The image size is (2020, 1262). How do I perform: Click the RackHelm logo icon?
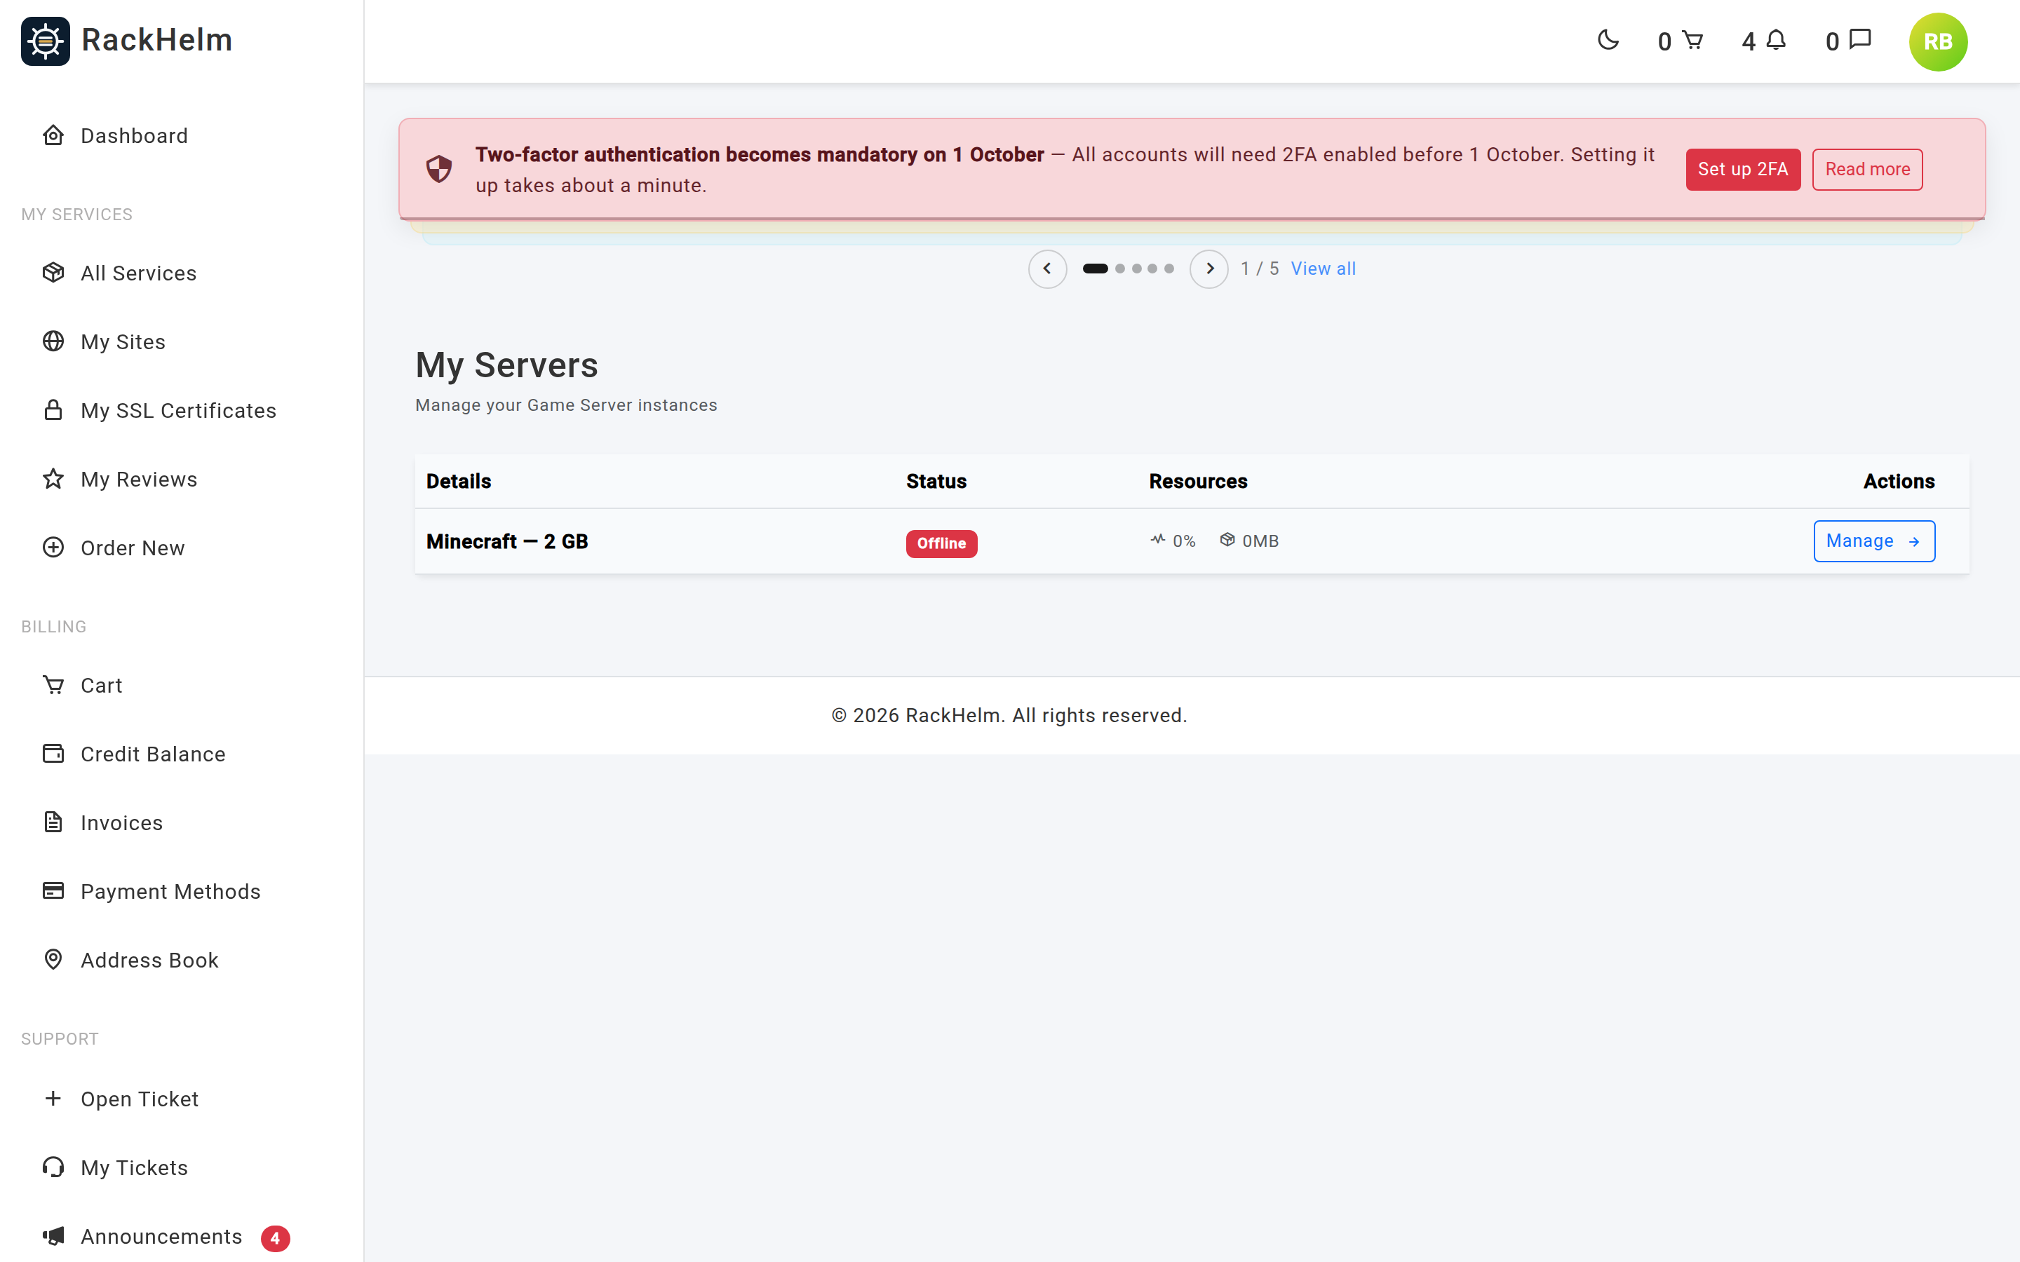click(45, 41)
